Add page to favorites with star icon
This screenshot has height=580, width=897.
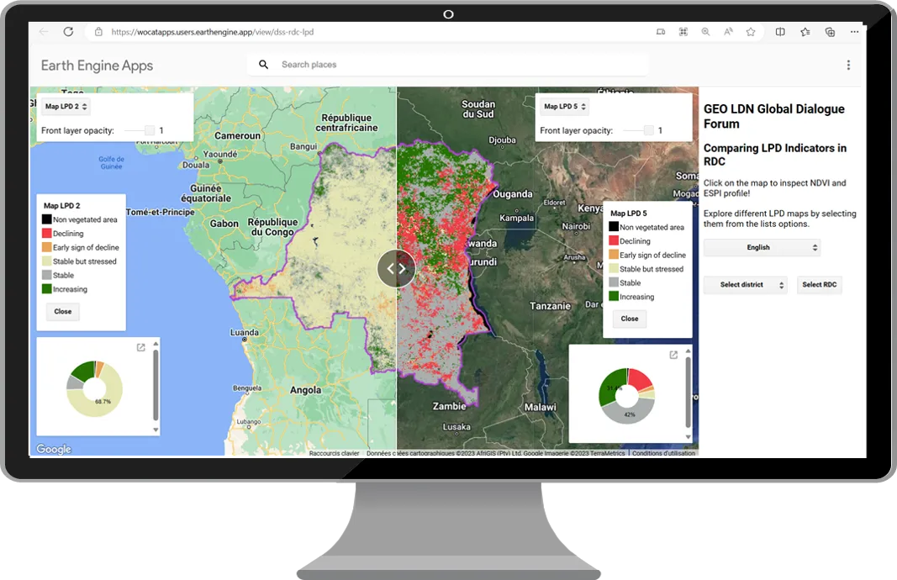(x=750, y=32)
